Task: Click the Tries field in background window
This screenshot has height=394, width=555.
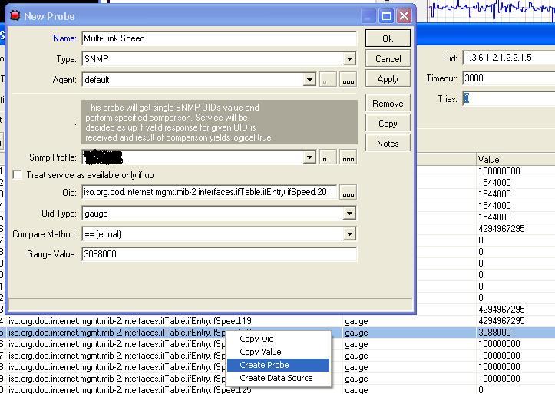Action: point(509,99)
